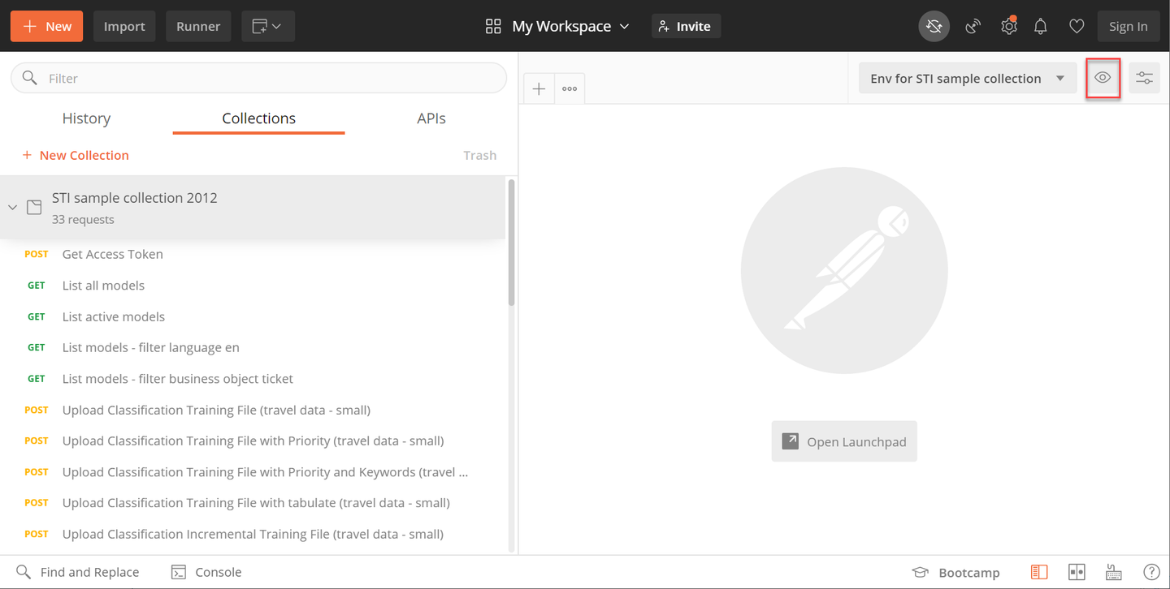Click the Sign In button
1170x589 pixels.
click(1129, 27)
